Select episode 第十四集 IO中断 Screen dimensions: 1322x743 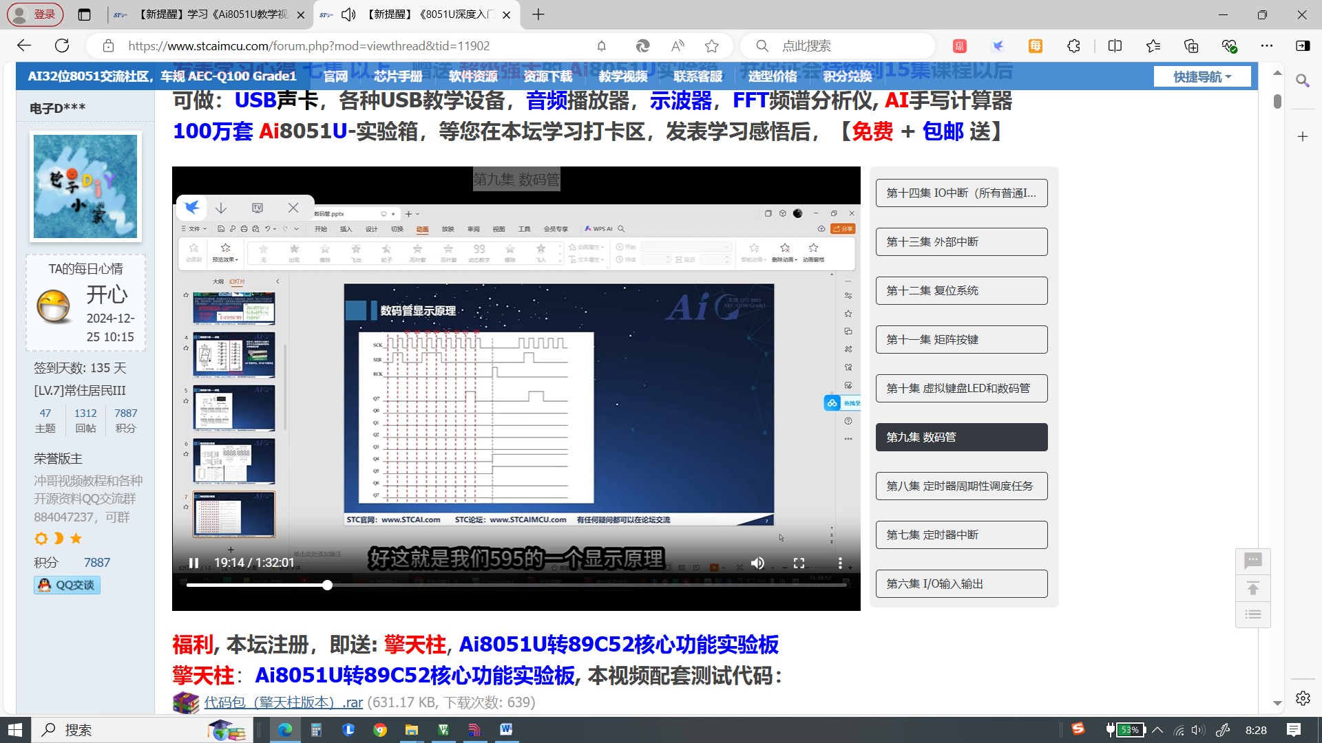point(961,193)
